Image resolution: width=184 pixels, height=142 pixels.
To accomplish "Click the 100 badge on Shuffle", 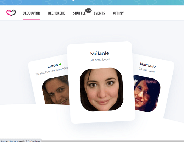I will pyautogui.click(x=89, y=11).
